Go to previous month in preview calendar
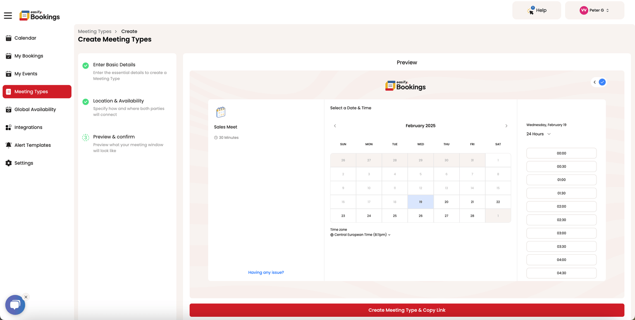The width and height of the screenshot is (635, 320). click(x=335, y=126)
